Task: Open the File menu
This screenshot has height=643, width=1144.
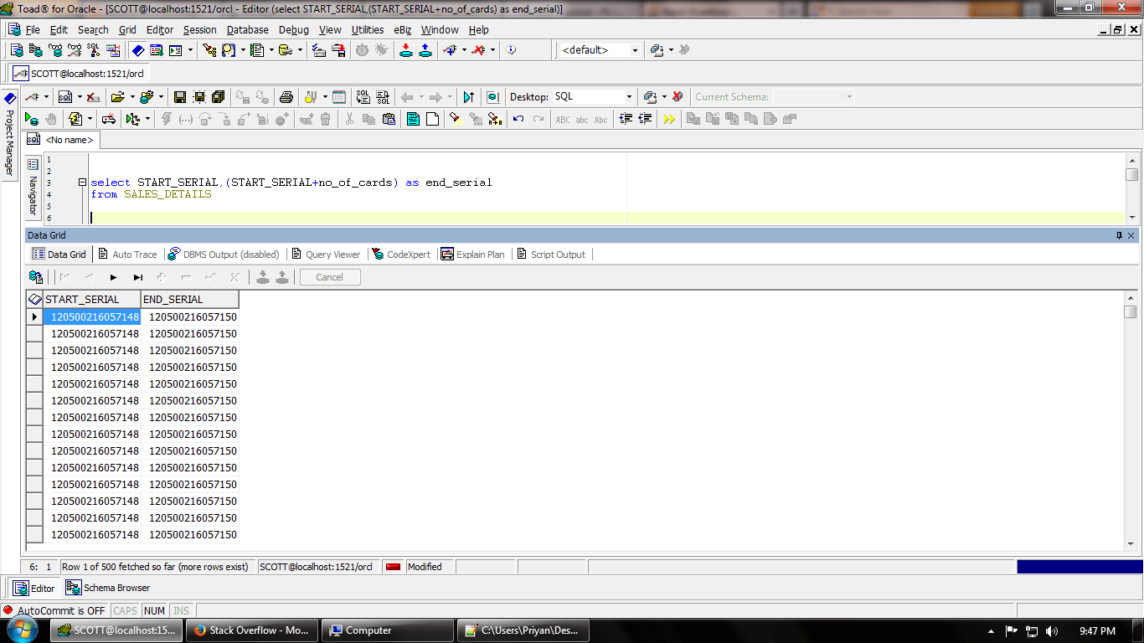Action: (33, 29)
